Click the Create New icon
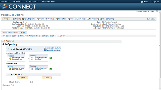This screenshot has width=161, height=90. [x=57, y=19]
